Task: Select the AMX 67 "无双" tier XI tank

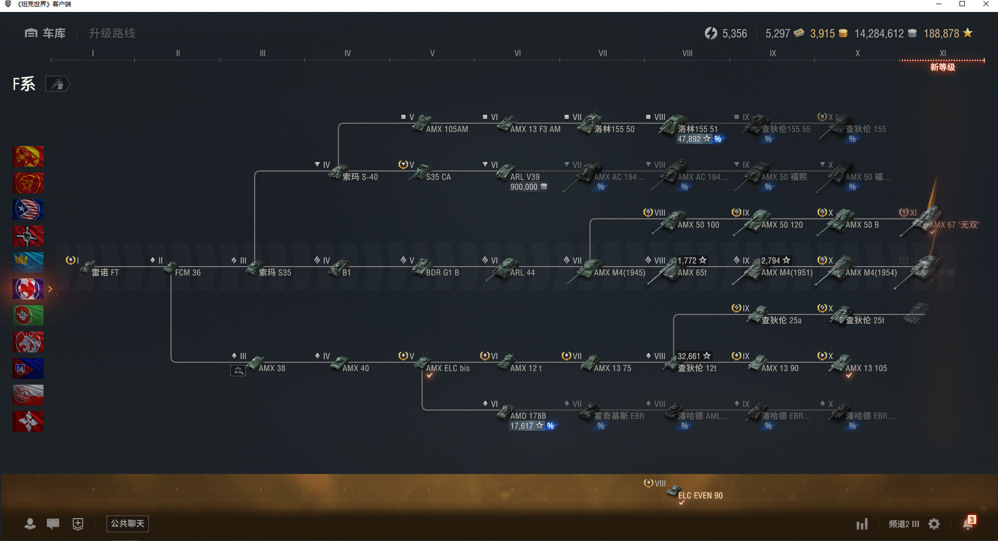Action: point(941,221)
